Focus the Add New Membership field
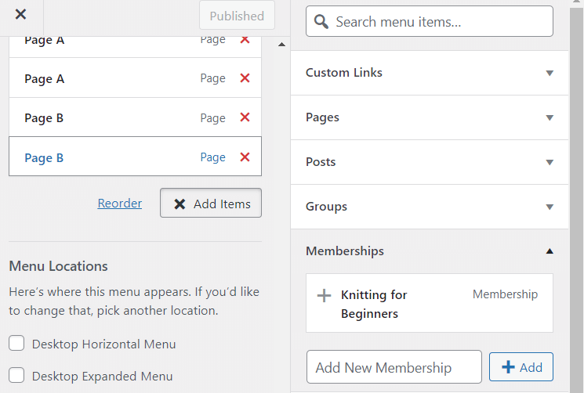Screen dimensions: 584x393 click(x=394, y=367)
